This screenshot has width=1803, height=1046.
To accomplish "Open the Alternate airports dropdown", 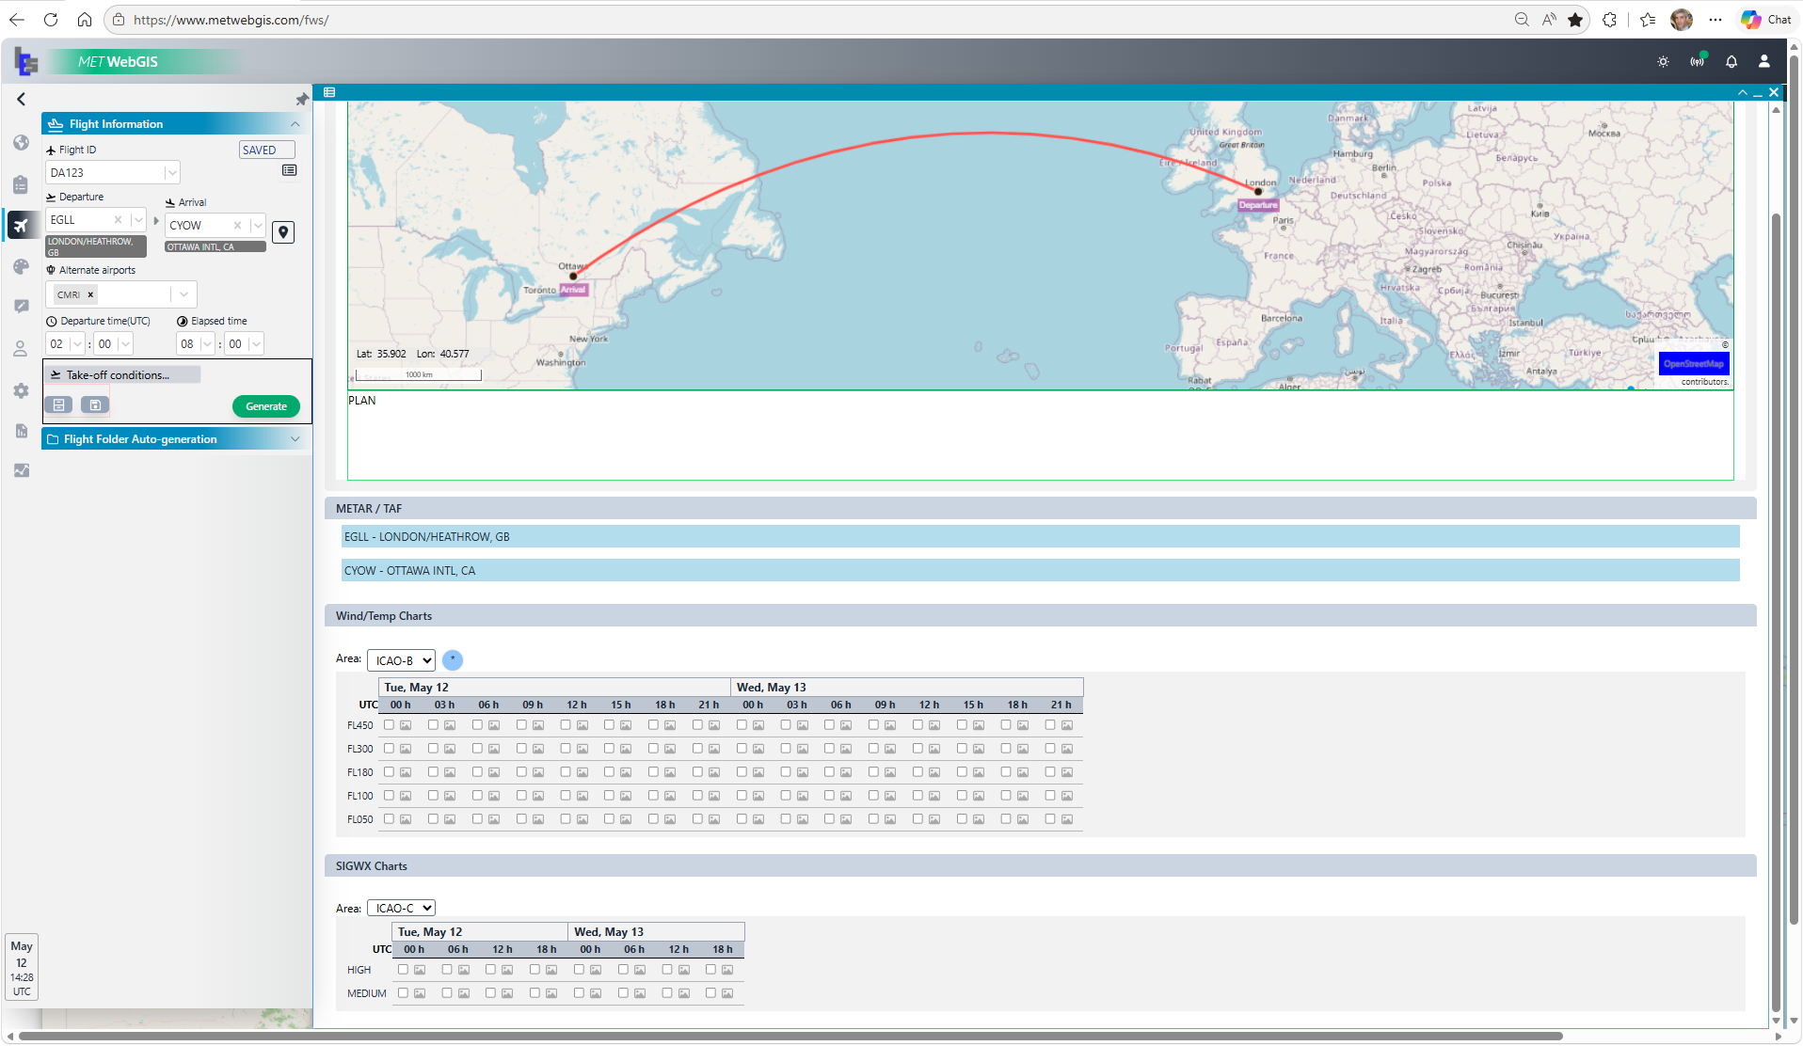I will tap(183, 295).
